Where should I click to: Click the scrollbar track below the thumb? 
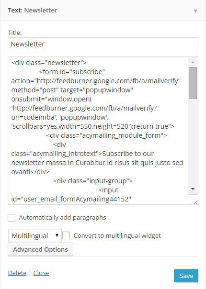[x=193, y=142]
